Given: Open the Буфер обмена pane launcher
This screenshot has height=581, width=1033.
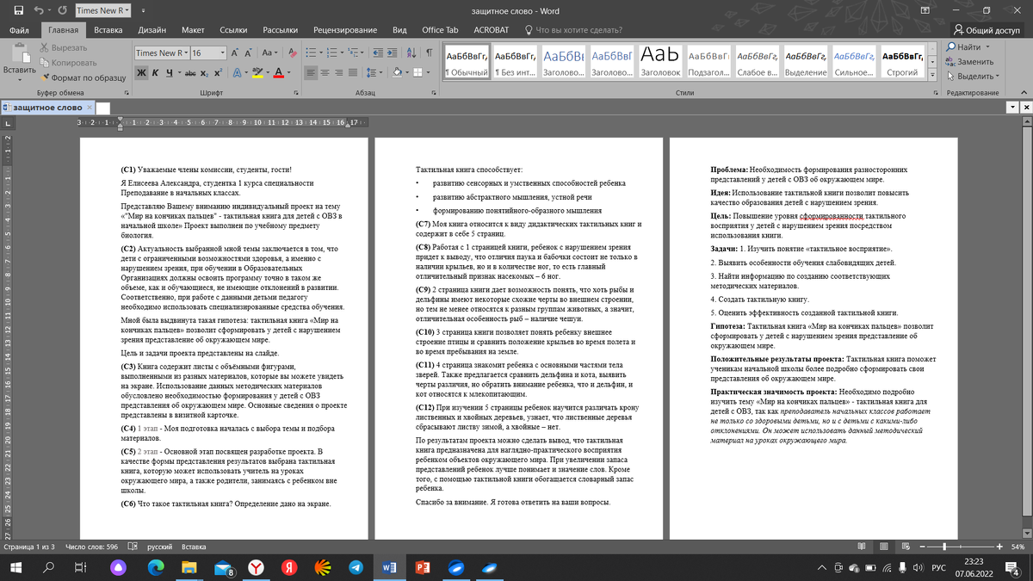Looking at the screenshot, I should (126, 92).
